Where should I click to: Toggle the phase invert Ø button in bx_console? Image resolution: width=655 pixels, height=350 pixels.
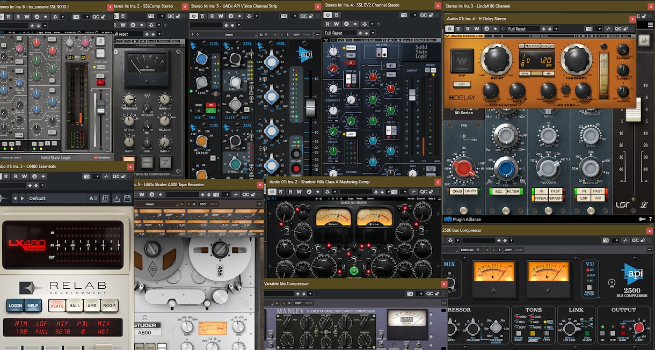[x=100, y=41]
